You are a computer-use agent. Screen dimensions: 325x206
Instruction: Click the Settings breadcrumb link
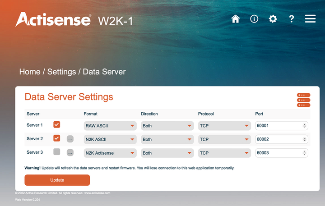click(61, 72)
